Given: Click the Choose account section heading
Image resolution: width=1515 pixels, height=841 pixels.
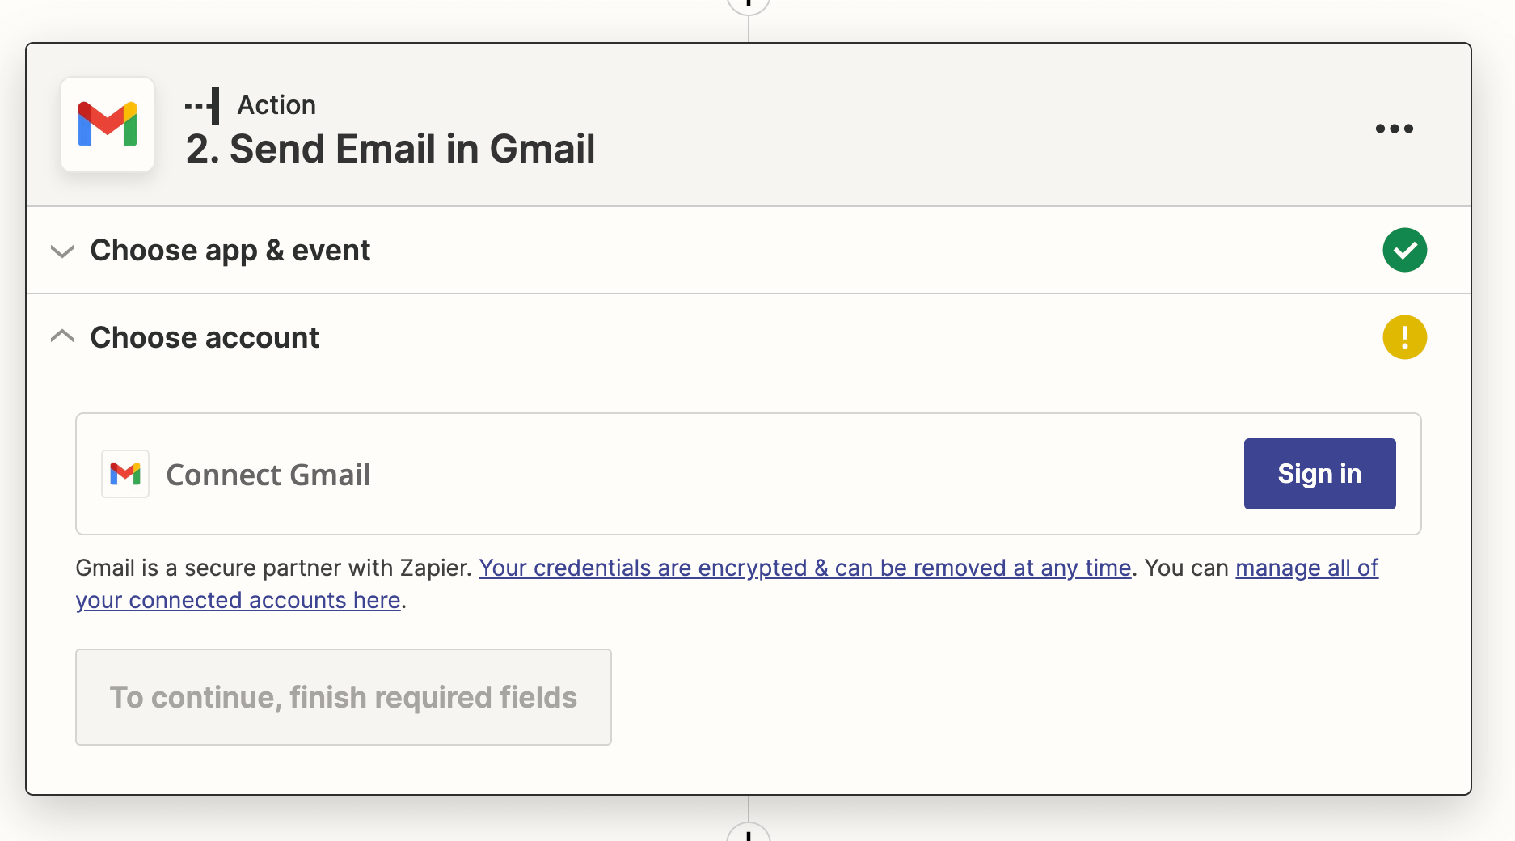Looking at the screenshot, I should tap(205, 337).
